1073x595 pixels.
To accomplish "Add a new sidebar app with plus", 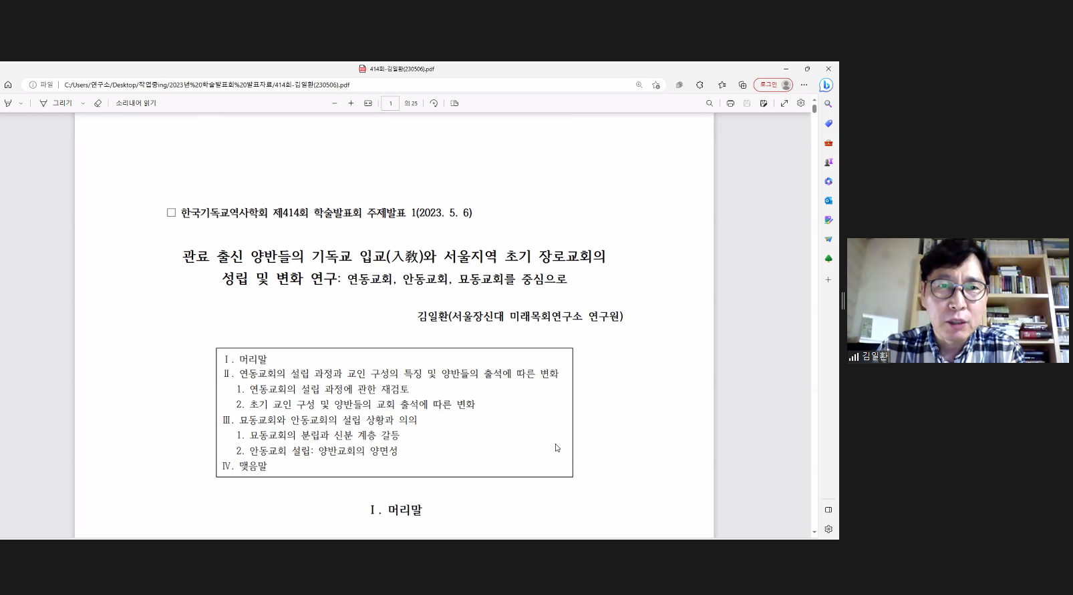I will pos(828,279).
